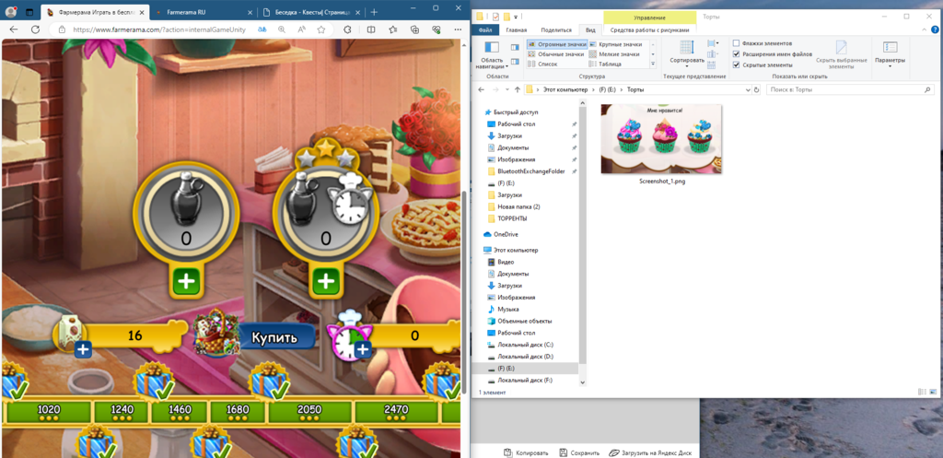The image size is (943, 458).
Task: Open the recent locations dropdown arrow
Action: (507, 89)
